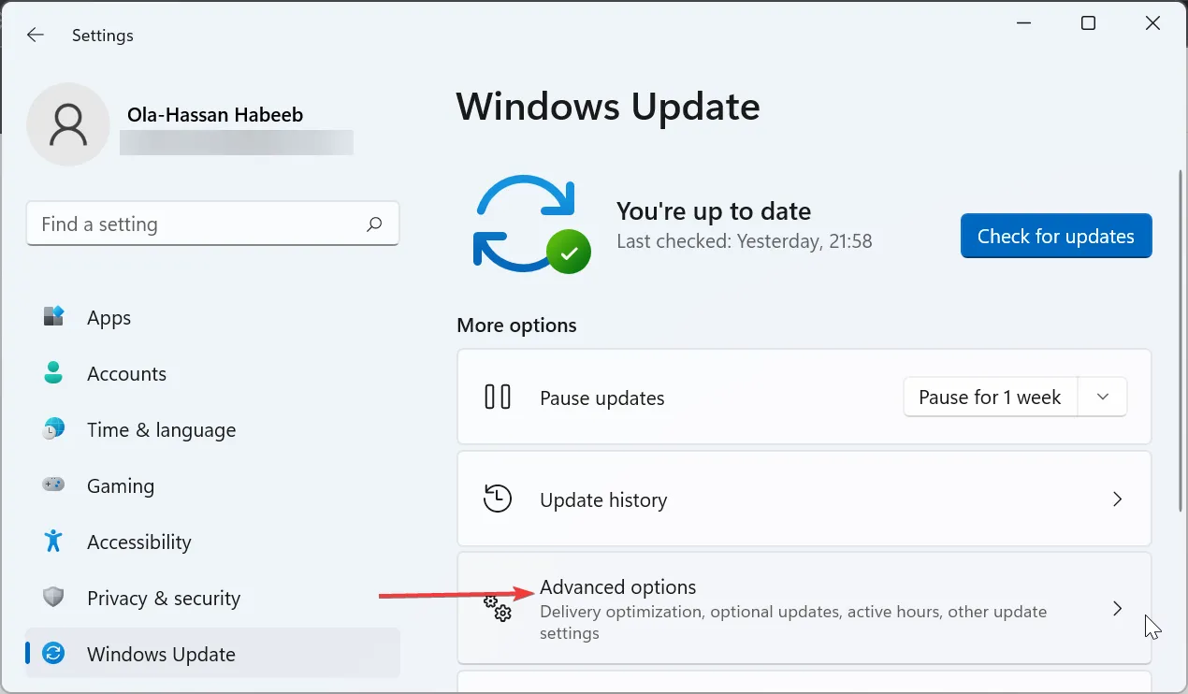Click the You're up to date text
Image resolution: width=1188 pixels, height=694 pixels.
coord(714,211)
